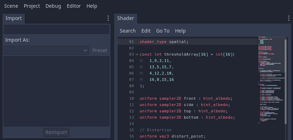The image size is (293, 140).
Task: Select the Import dock tab
Action: [x=14, y=18]
